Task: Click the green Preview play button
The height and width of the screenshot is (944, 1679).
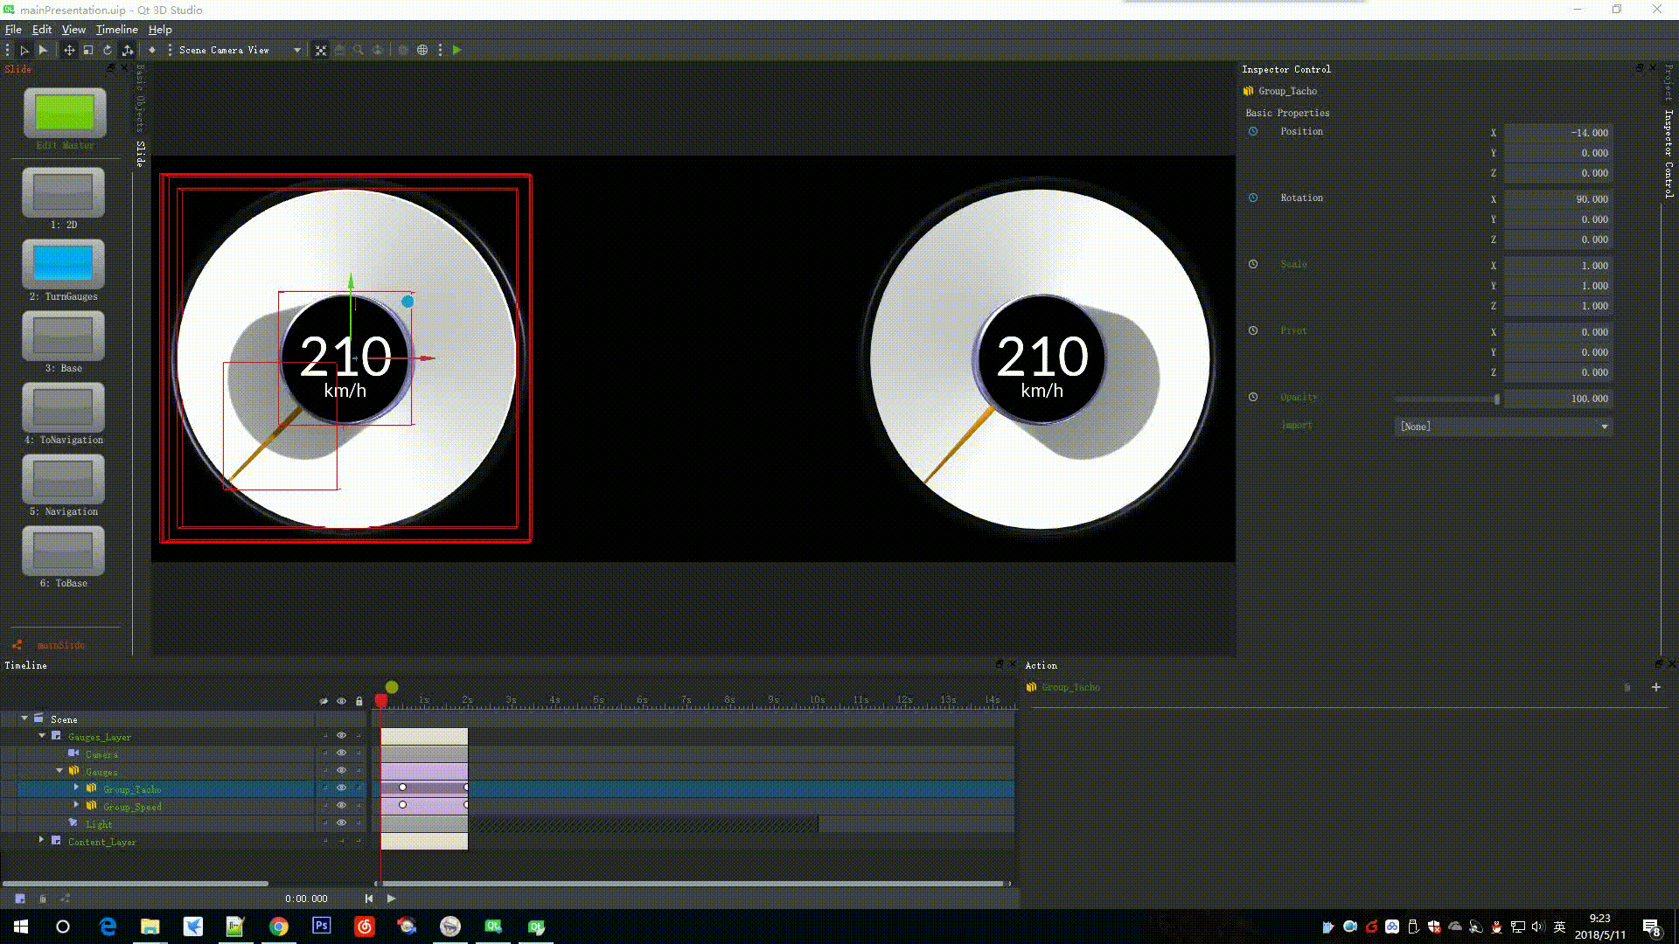Action: point(456,50)
